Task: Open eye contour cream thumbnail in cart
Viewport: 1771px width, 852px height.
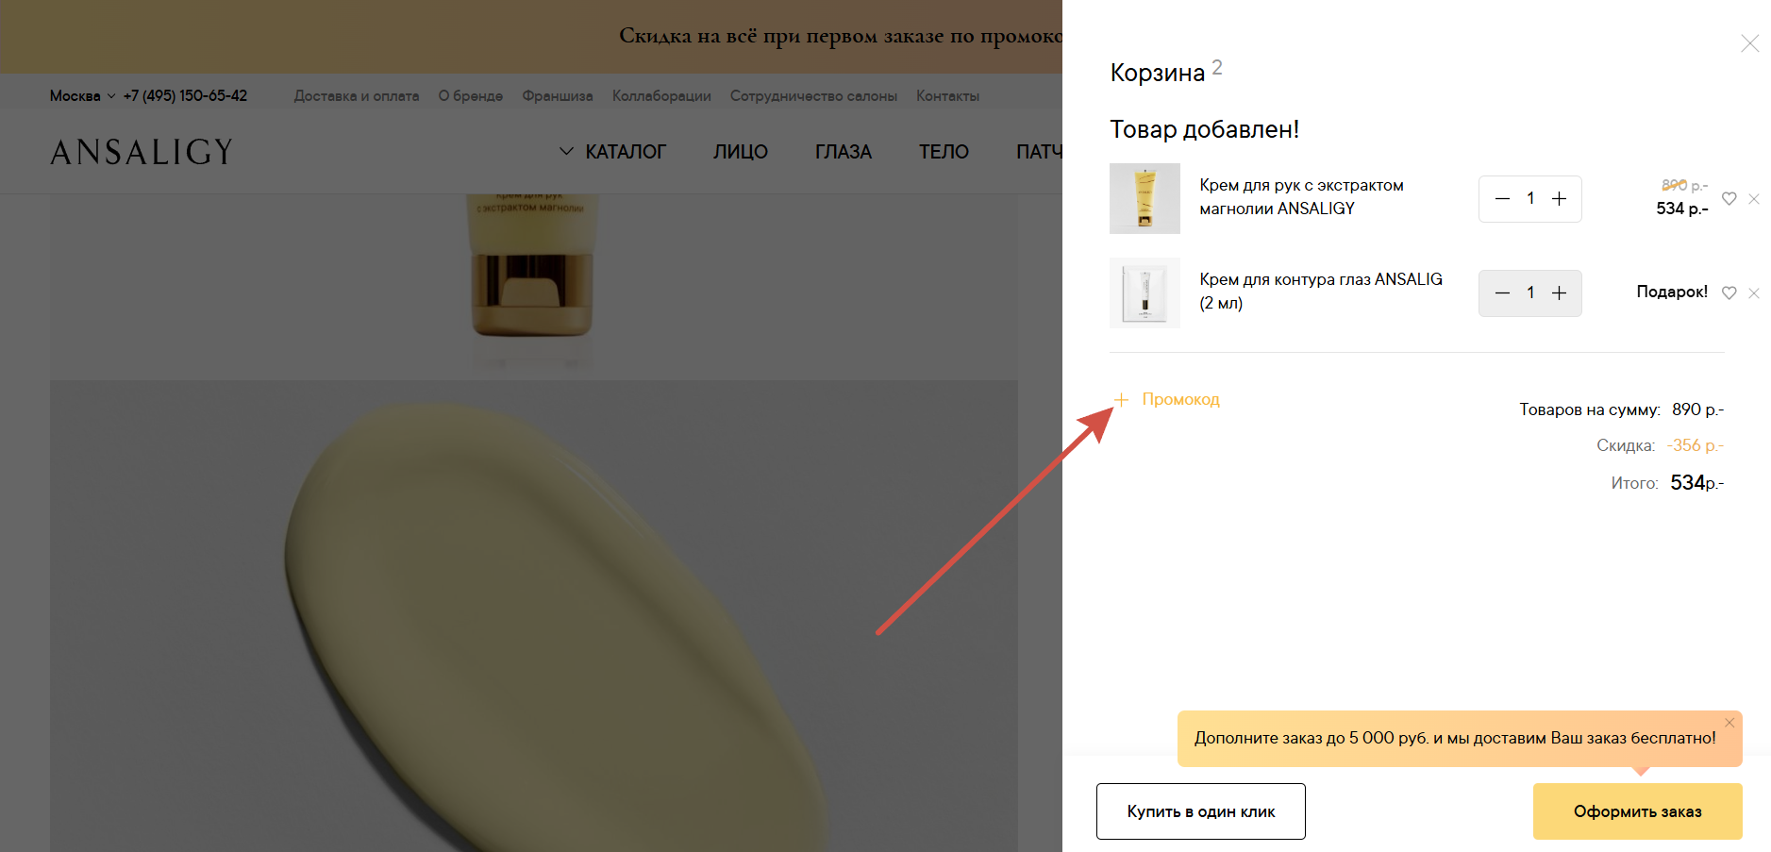Action: pos(1144,292)
